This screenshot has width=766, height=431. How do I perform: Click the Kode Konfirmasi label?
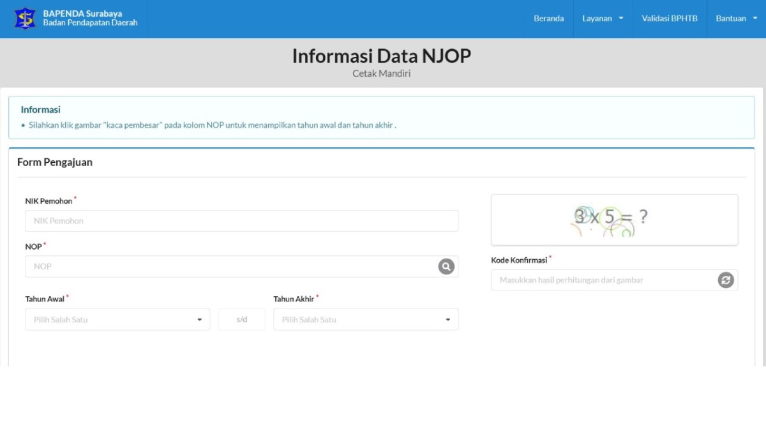tap(519, 261)
